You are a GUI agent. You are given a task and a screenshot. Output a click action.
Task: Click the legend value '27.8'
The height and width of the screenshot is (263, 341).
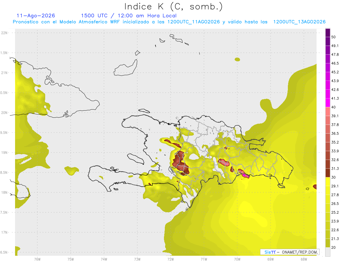335,195
